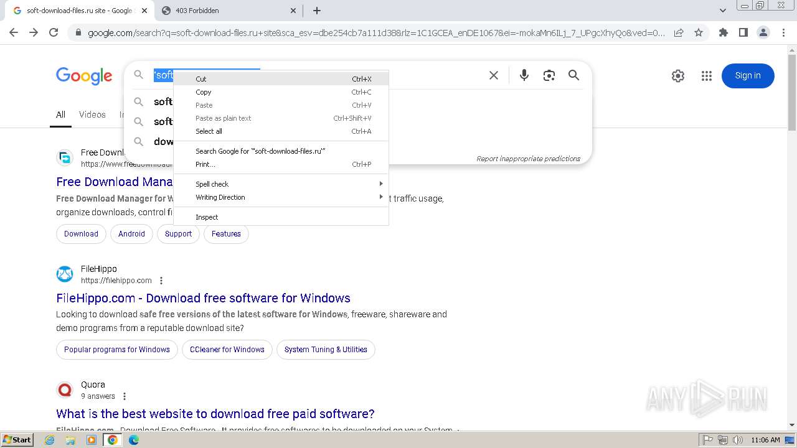This screenshot has width=797, height=448.
Task: Show the 11:06 AM clock calendar
Action: point(765,440)
